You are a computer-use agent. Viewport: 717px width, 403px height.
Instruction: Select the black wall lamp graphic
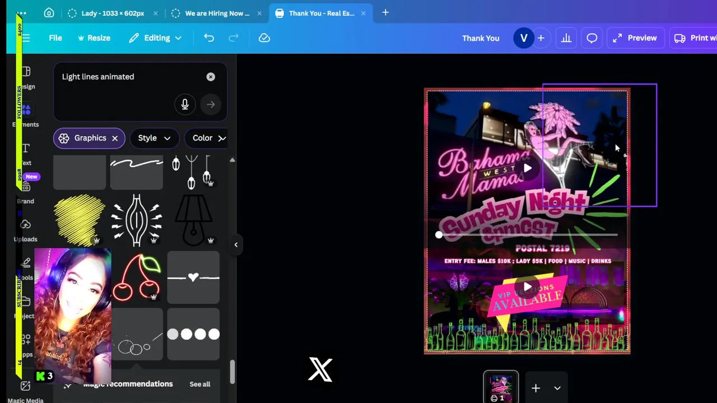pos(193,219)
